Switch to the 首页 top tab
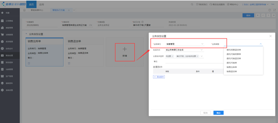 pyautogui.click(x=31, y=4)
